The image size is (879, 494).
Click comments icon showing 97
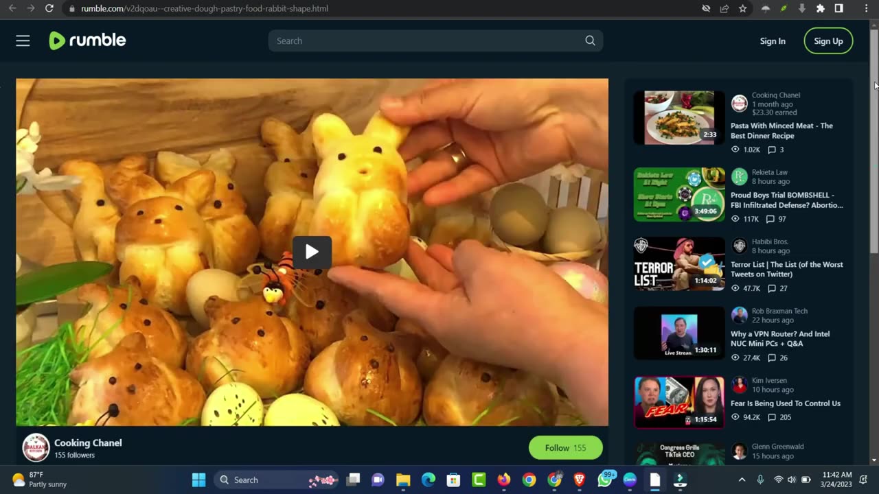(x=770, y=219)
